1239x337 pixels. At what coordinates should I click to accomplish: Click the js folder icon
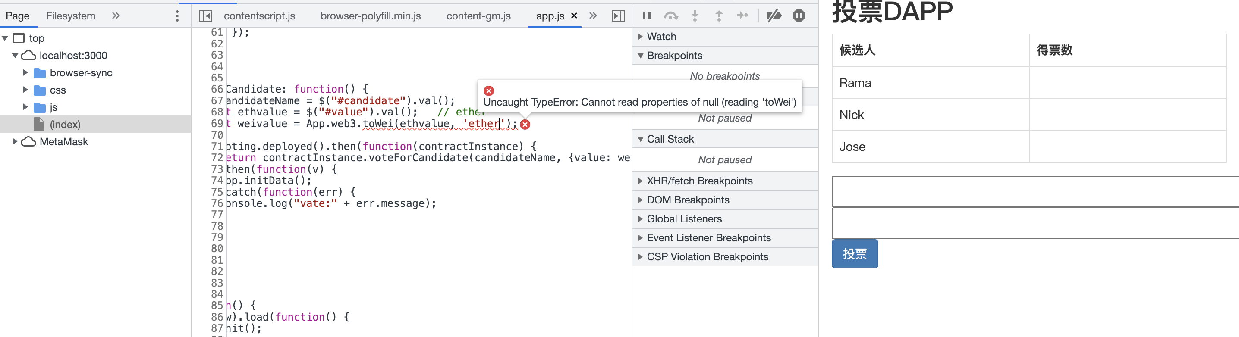(x=40, y=108)
